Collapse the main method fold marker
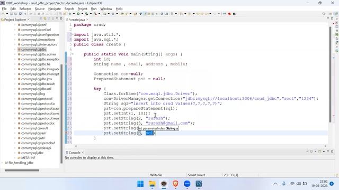This screenshot has width=339, height=190. [73, 54]
